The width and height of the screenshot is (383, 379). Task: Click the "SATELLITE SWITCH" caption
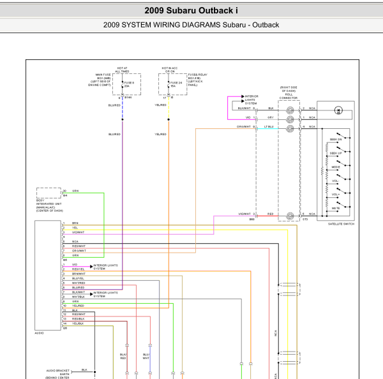tap(341, 224)
